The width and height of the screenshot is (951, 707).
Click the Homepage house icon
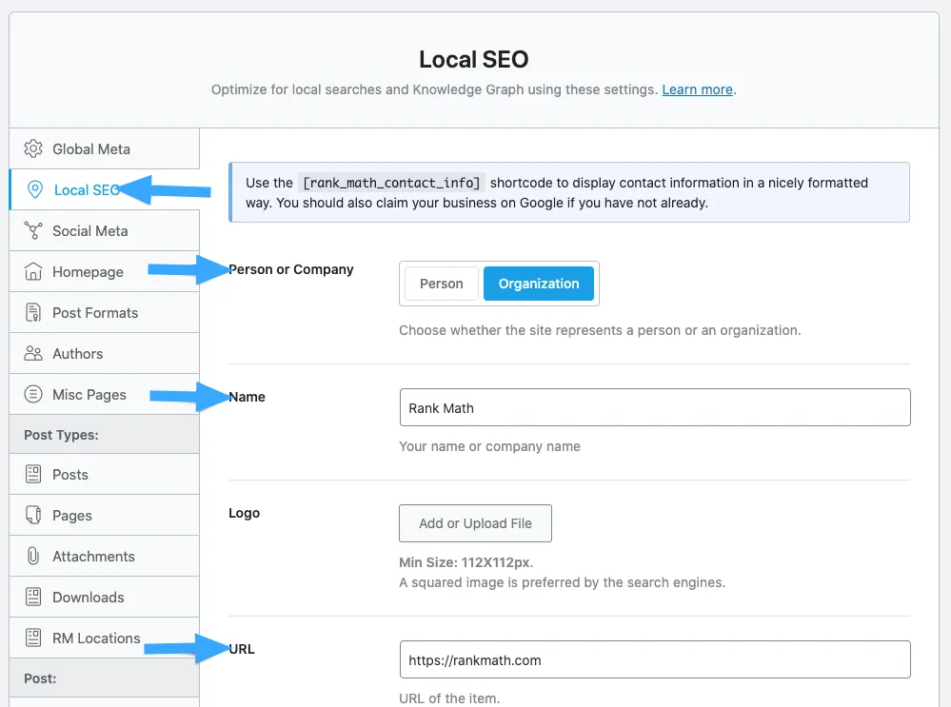click(33, 271)
